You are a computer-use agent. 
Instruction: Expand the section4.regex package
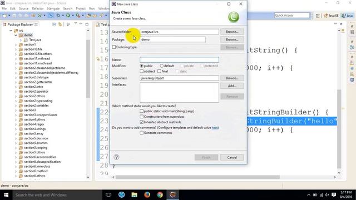pos(16,124)
